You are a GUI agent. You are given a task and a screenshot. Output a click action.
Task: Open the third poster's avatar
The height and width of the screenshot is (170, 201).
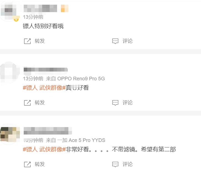(x=9, y=134)
